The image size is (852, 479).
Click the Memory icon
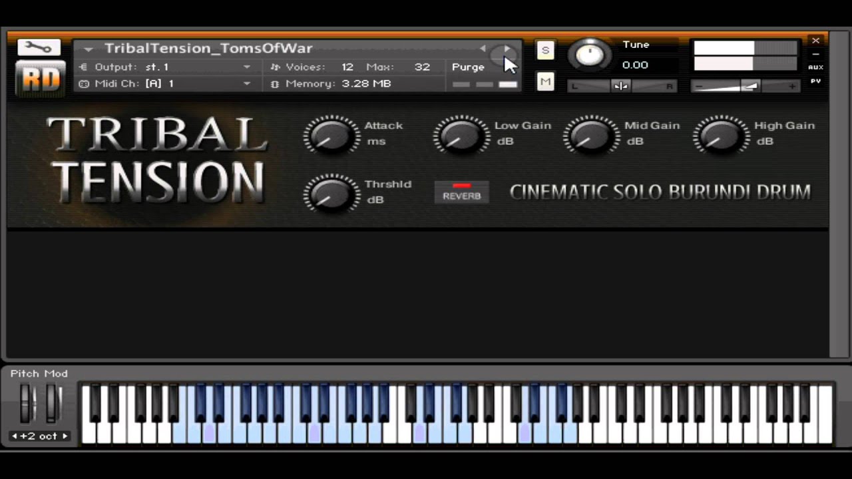[x=275, y=84]
